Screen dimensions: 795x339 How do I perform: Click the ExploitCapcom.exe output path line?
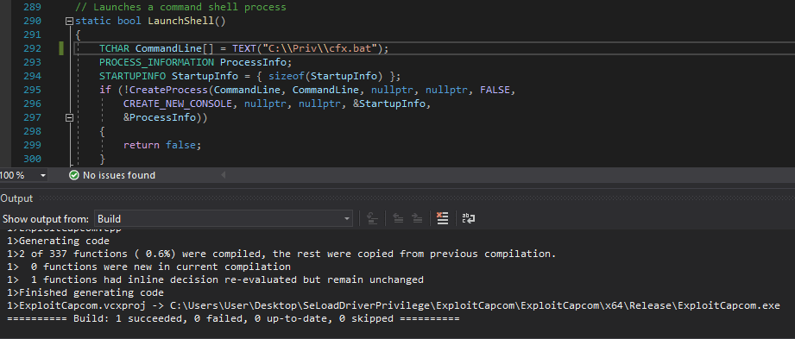(x=394, y=306)
